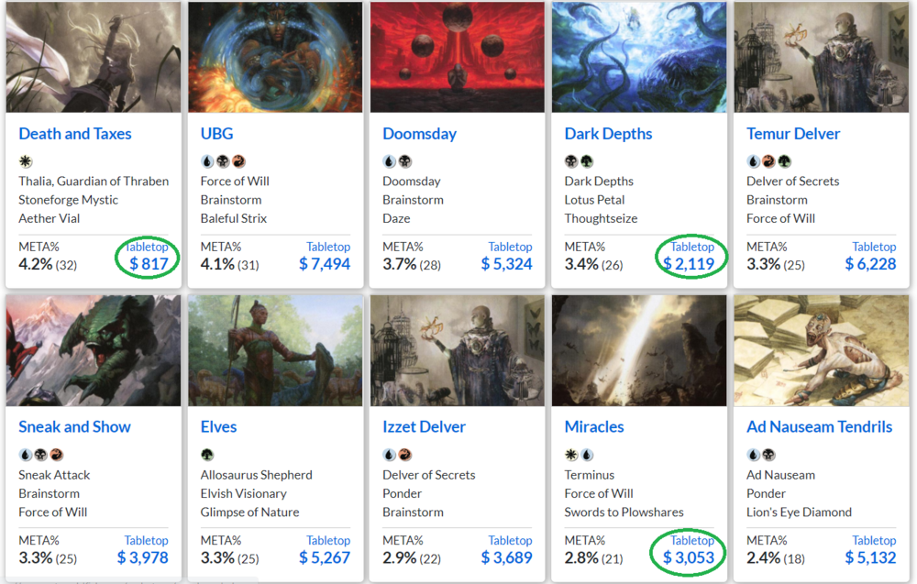Select the $ 7,494 UBG tabletop price

[325, 265]
